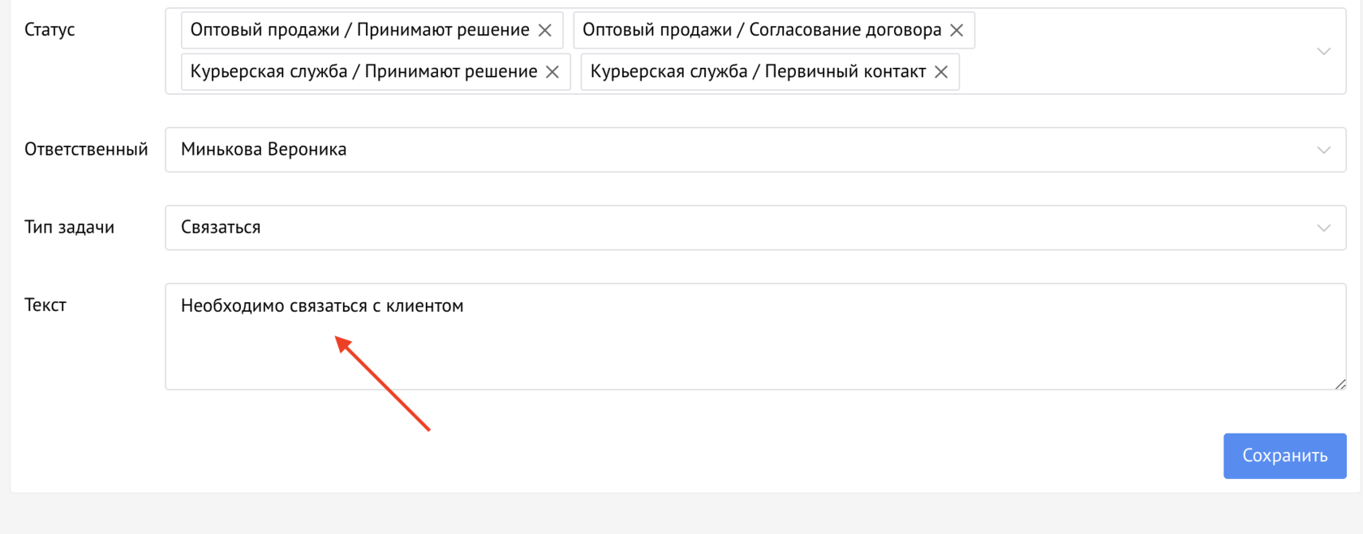
Task: Click the "Ответственный" field label
Action: coord(86,149)
